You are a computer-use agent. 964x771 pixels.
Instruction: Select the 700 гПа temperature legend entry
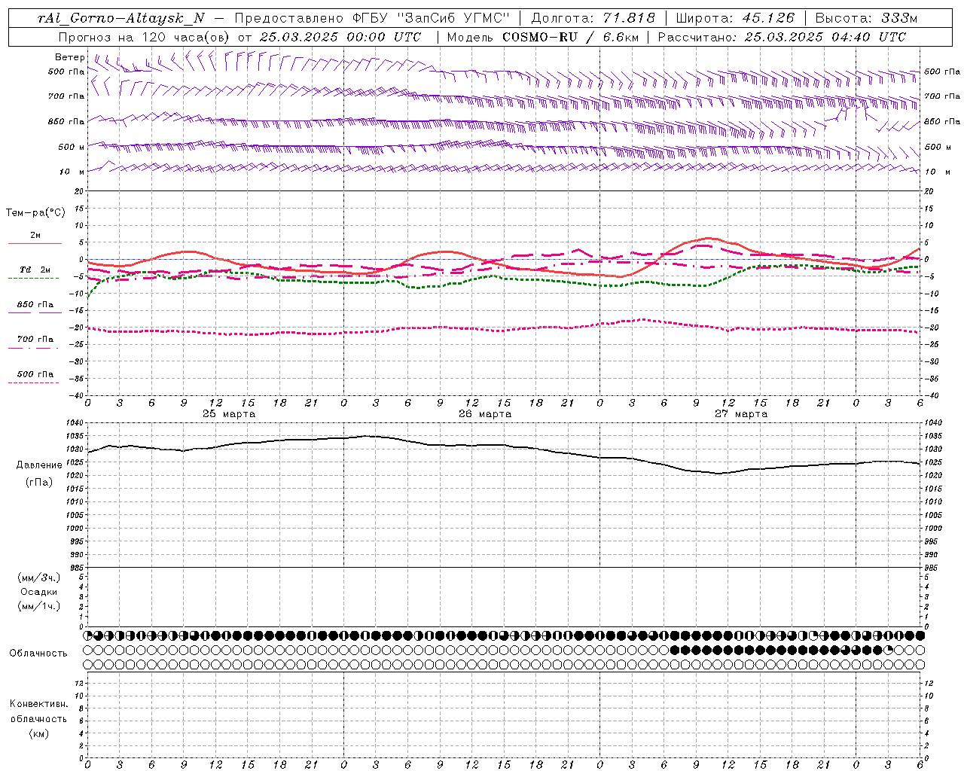pyautogui.click(x=35, y=340)
